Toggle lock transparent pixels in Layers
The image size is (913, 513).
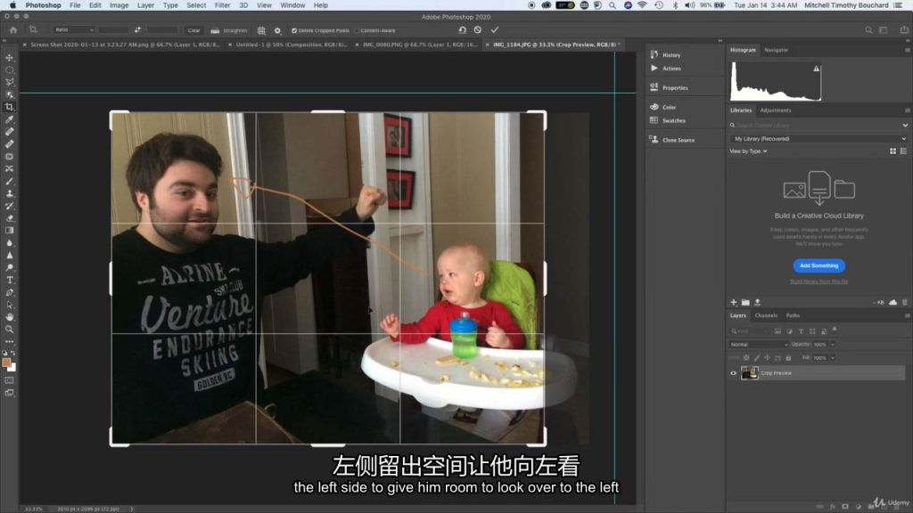746,358
